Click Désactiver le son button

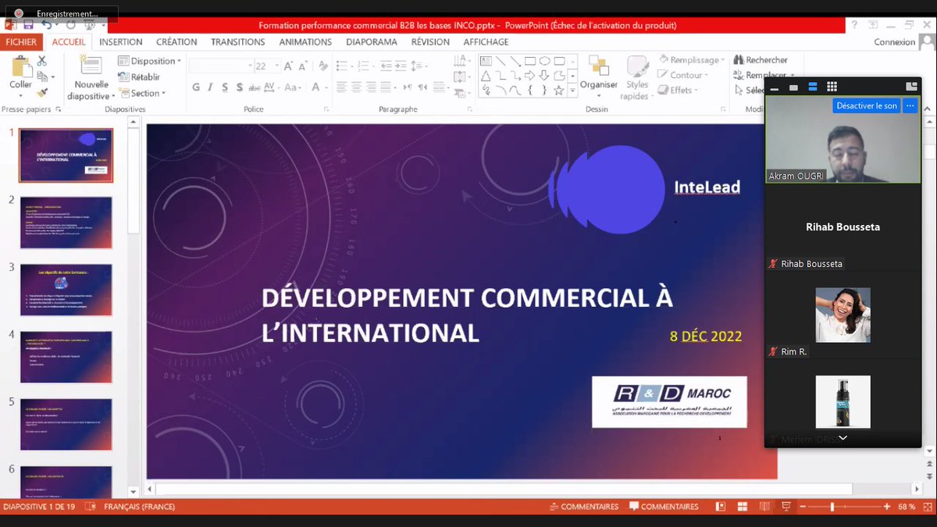point(866,105)
